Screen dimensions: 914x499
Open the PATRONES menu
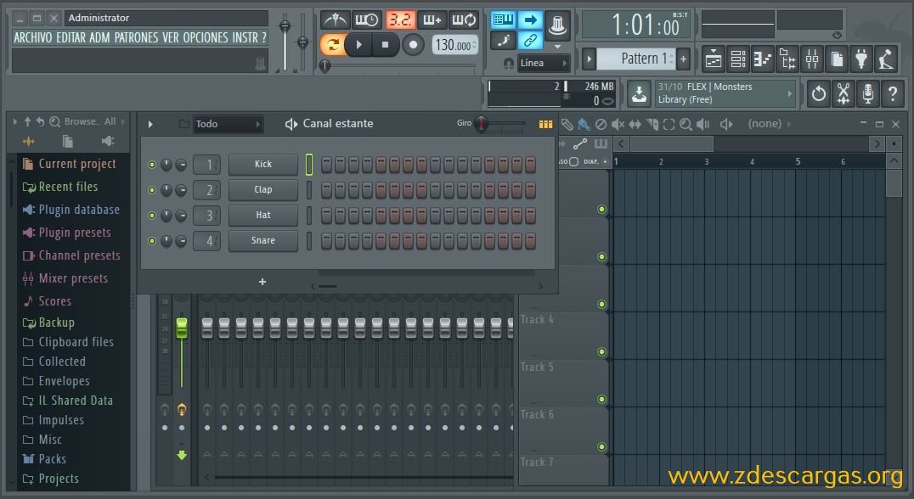[137, 38]
